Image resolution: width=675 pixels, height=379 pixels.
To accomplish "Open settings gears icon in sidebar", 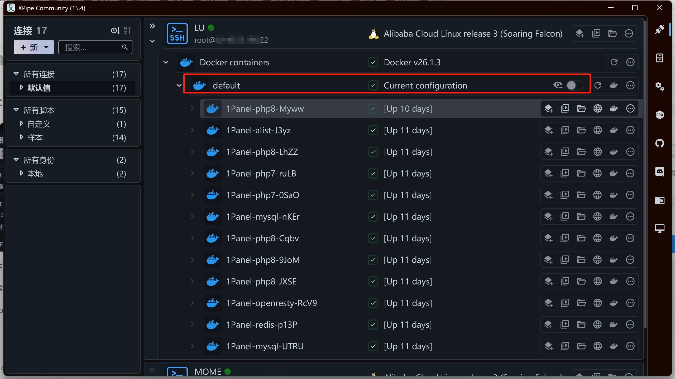I will pyautogui.click(x=659, y=86).
